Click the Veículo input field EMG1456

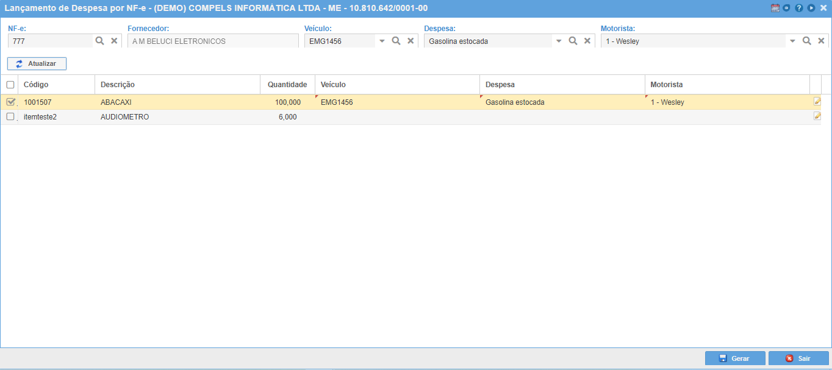click(x=340, y=41)
